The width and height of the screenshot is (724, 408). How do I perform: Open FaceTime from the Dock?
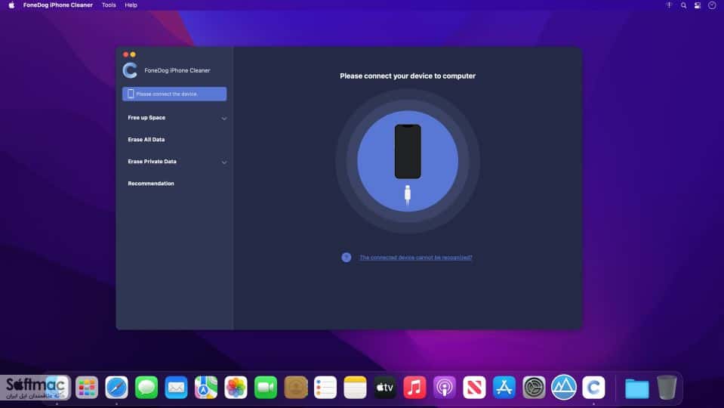(x=266, y=387)
